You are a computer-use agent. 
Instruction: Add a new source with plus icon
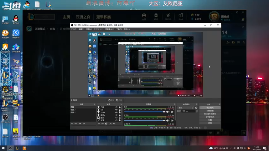pyautogui.click(x=99, y=124)
